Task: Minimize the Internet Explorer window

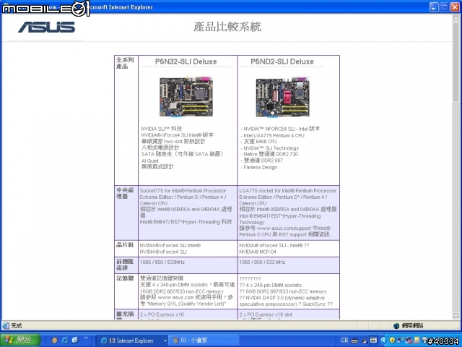Action: coord(433,7)
